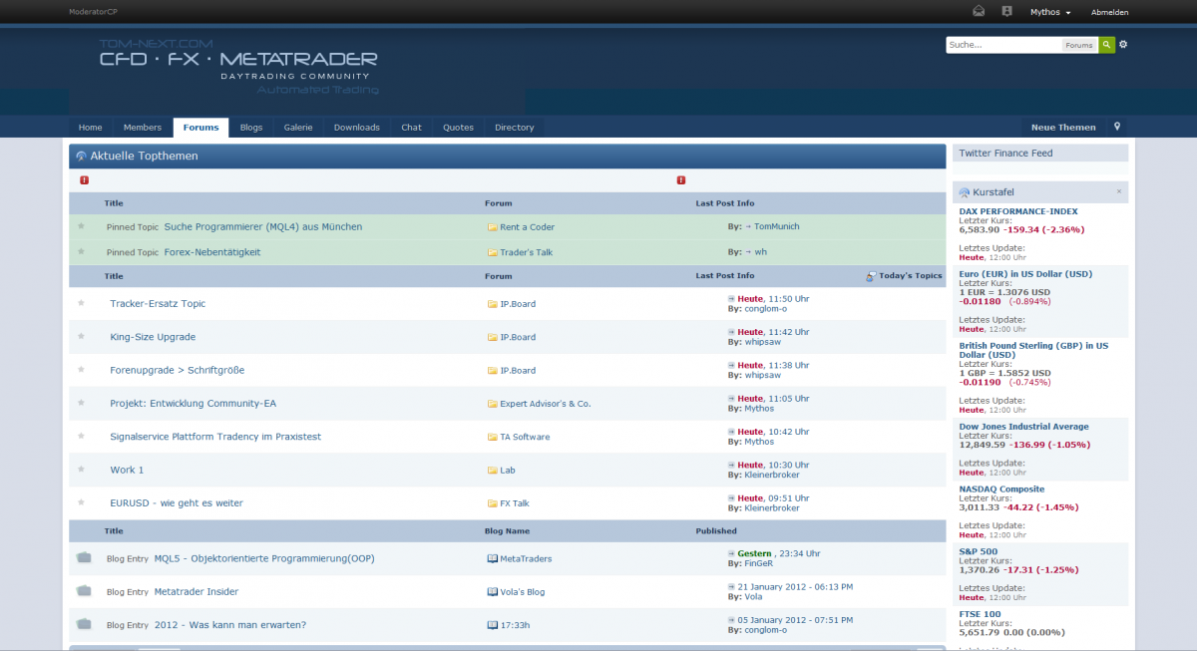Viewport: 1197px width, 651px height.
Task: Toggle star for Forenupgrade > Schriftgröße topic
Action: click(82, 370)
